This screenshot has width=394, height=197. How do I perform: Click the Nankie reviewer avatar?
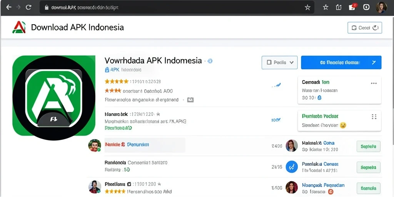click(x=95, y=145)
